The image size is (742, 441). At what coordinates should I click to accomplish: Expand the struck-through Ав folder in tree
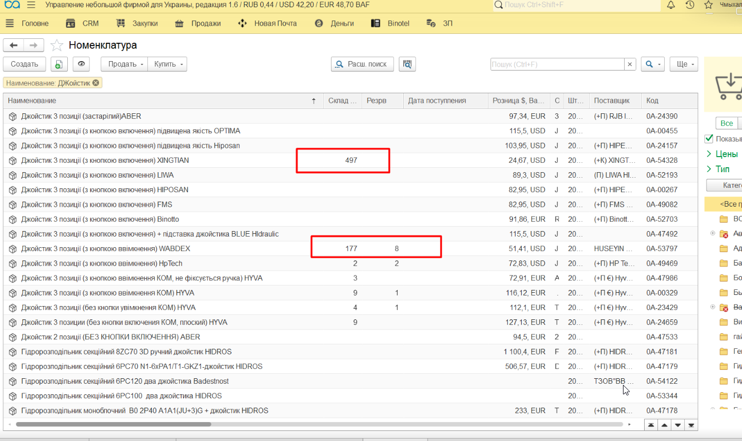coord(713,233)
